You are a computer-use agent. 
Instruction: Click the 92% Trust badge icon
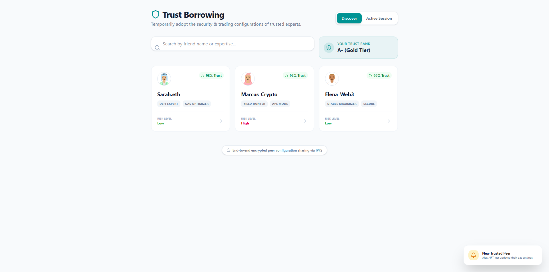pos(287,76)
